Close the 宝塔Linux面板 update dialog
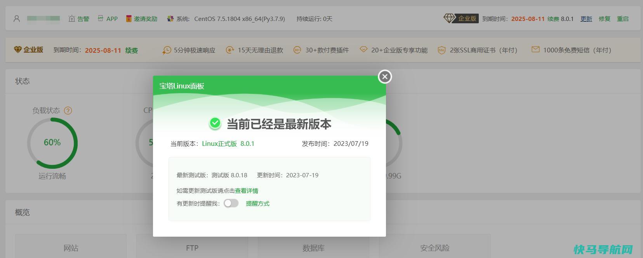Screen dimensions: 643x258 385,77
